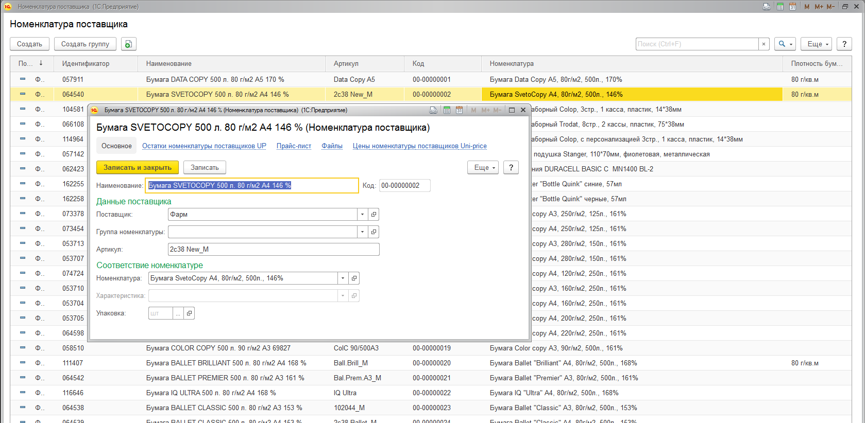Click the Создать группу button
865x423 pixels.
(85, 44)
